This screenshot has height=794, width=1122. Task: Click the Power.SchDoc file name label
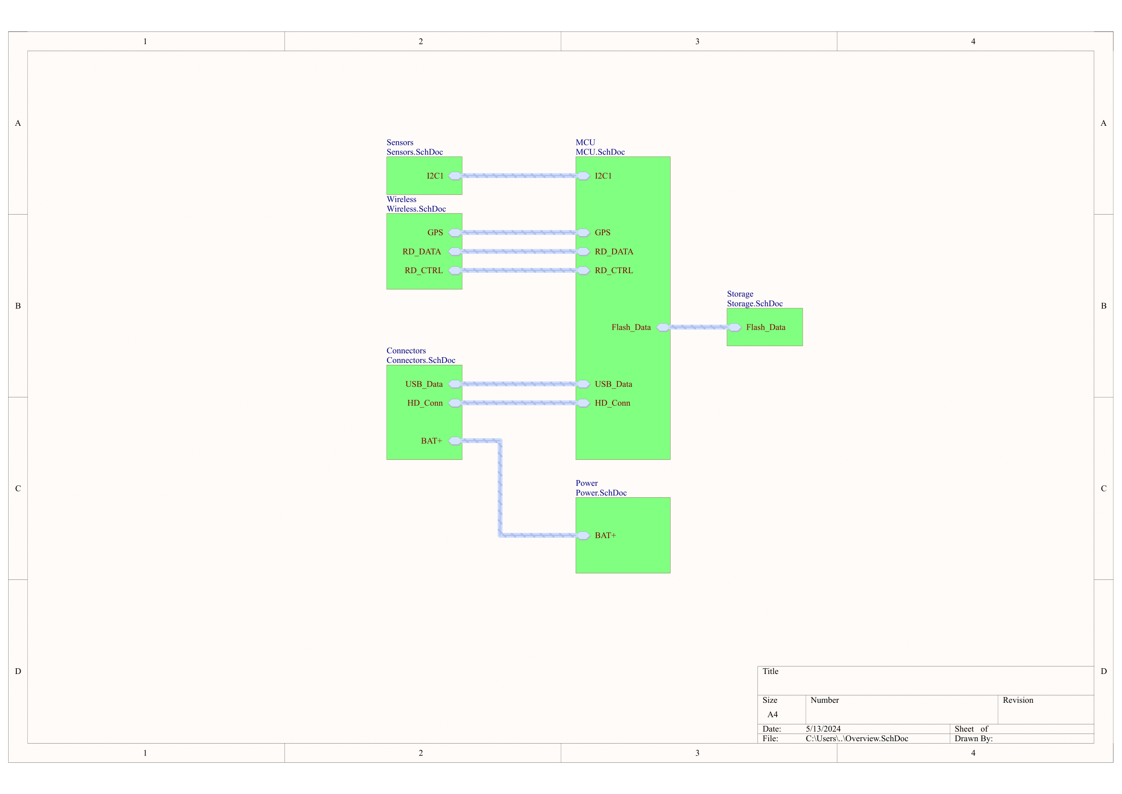601,493
